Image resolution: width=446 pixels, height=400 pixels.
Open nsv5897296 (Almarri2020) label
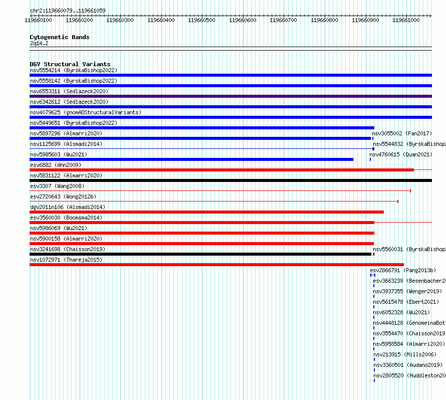(x=66, y=133)
